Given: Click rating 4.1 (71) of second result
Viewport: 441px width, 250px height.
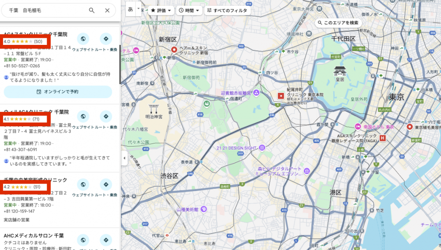Looking at the screenshot, I should click(21, 119).
